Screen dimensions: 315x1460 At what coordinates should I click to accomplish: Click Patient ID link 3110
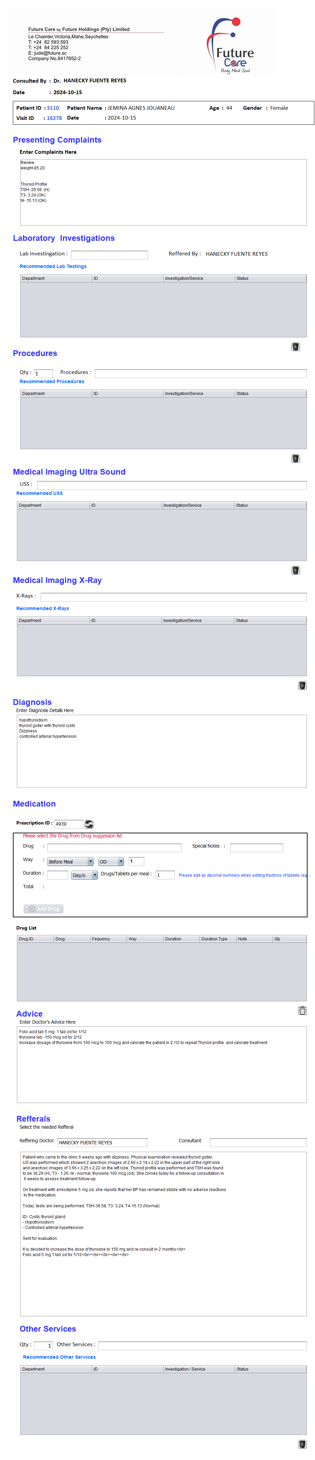tap(53, 108)
